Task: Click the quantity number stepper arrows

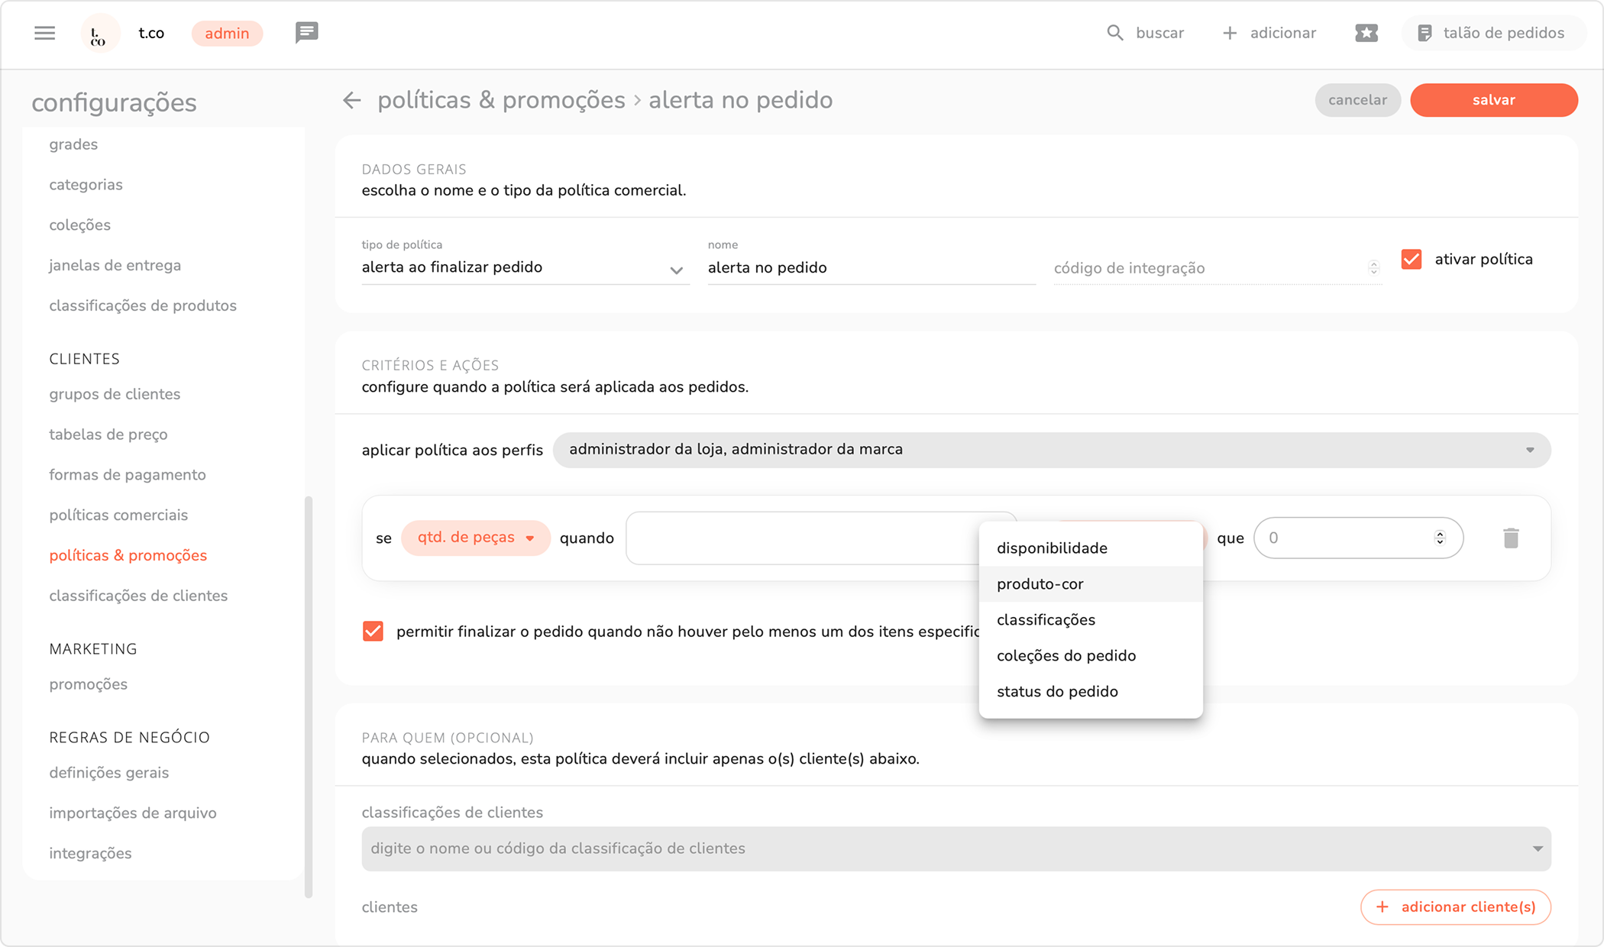Action: click(x=1440, y=538)
